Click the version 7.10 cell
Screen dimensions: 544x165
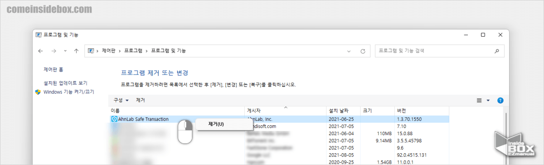pos(401,127)
